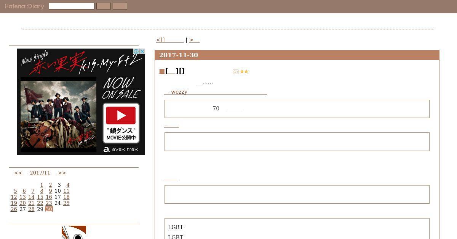Open calendar day 6

point(24,191)
